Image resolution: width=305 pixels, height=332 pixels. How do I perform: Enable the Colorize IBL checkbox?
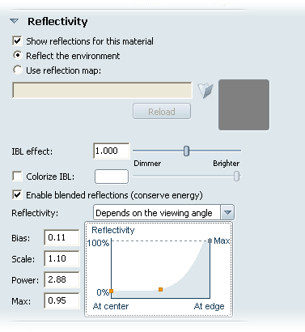pos(18,177)
